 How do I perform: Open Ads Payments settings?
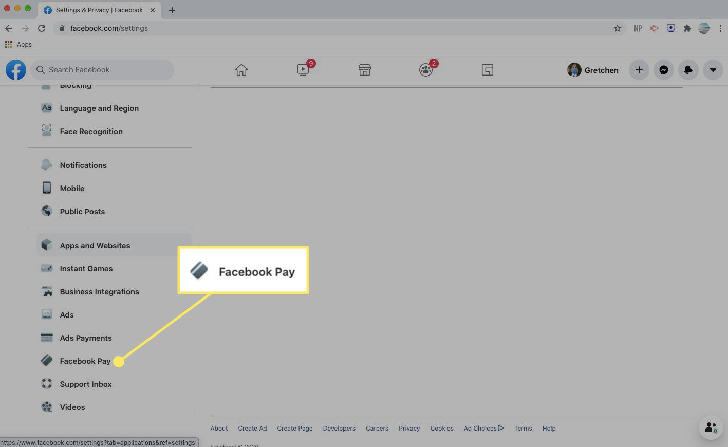86,338
